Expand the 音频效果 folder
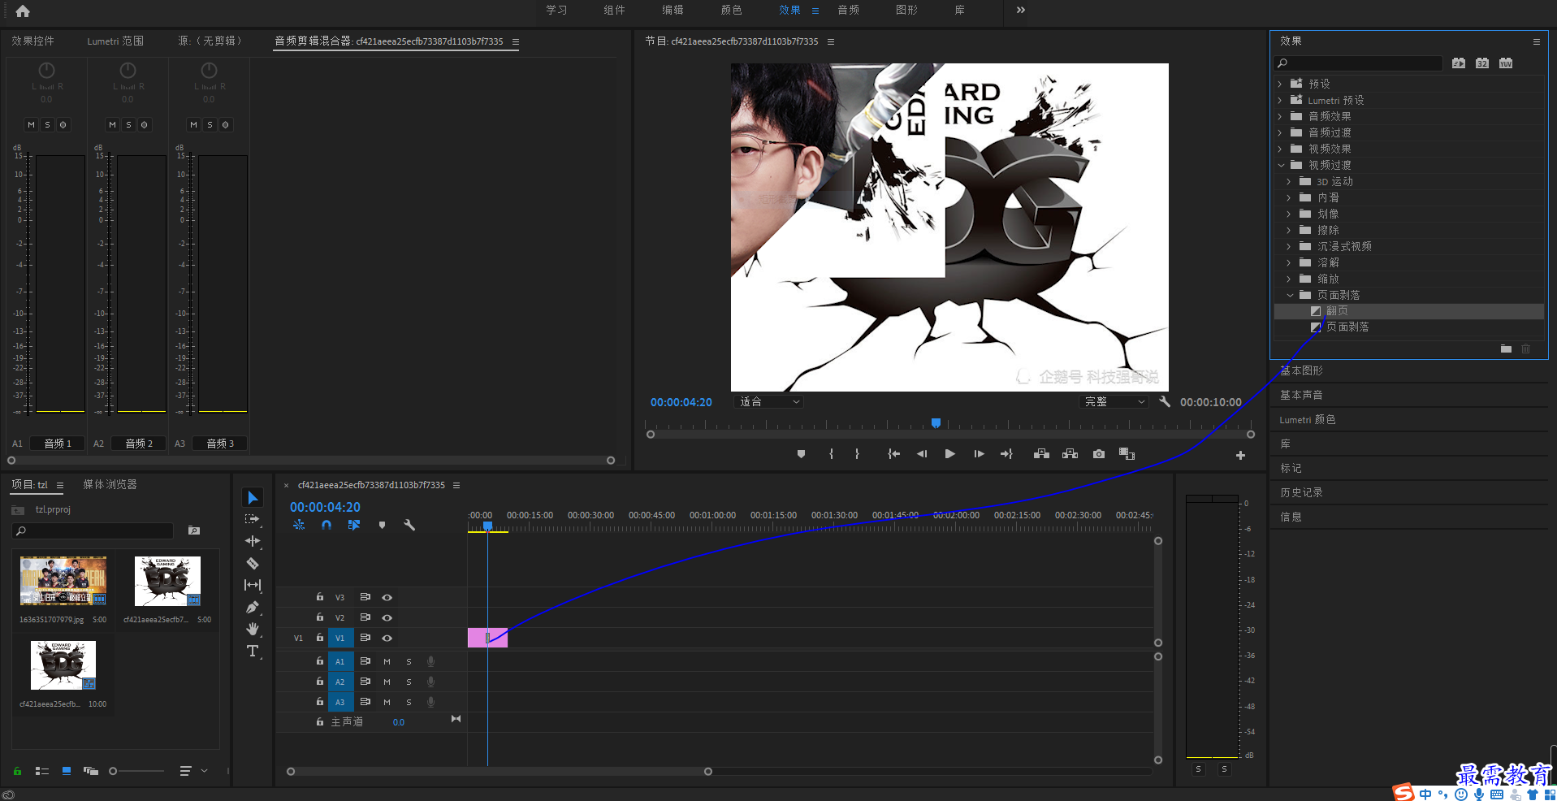The width and height of the screenshot is (1557, 801). pyautogui.click(x=1280, y=116)
